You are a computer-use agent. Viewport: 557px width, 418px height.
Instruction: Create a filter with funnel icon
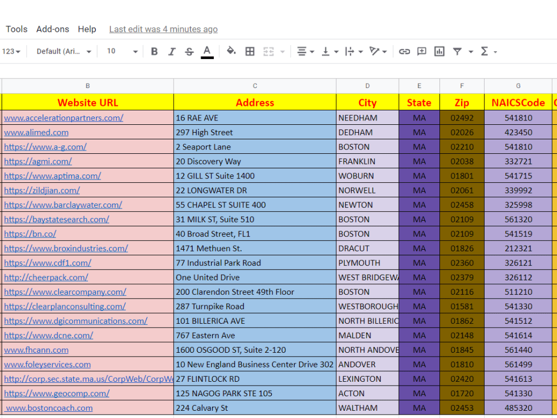[x=457, y=51]
